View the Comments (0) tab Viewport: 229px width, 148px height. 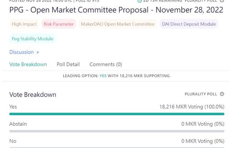106,65
